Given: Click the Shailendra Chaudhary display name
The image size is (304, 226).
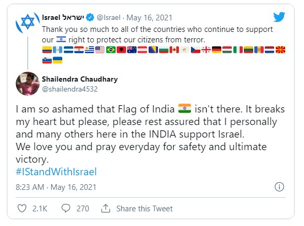Looking at the screenshot, I should point(80,79).
